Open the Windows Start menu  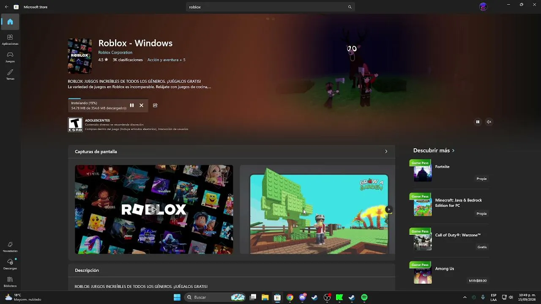(x=177, y=297)
